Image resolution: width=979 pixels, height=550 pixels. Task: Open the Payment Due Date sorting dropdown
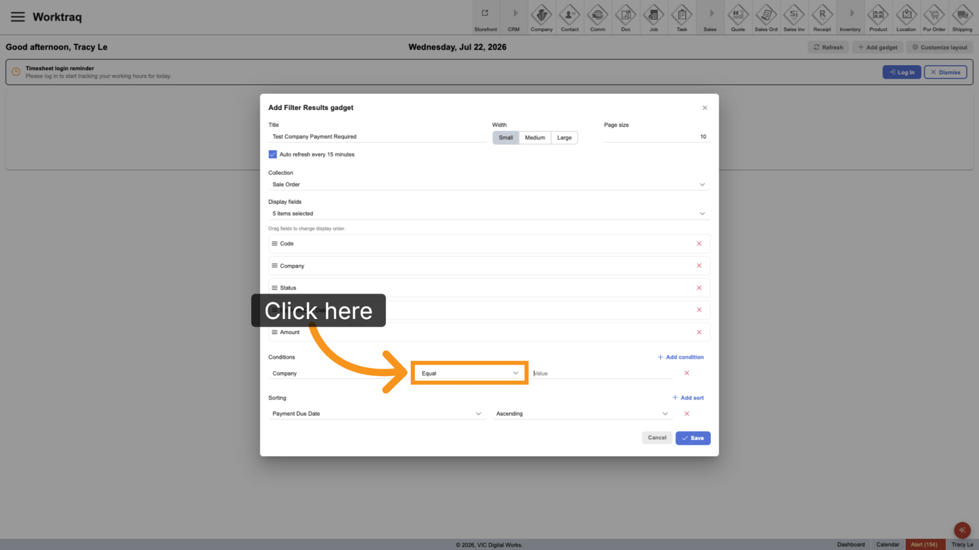(x=377, y=414)
